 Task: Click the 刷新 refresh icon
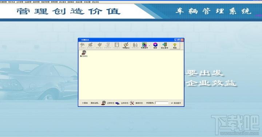[x=155, y=45]
